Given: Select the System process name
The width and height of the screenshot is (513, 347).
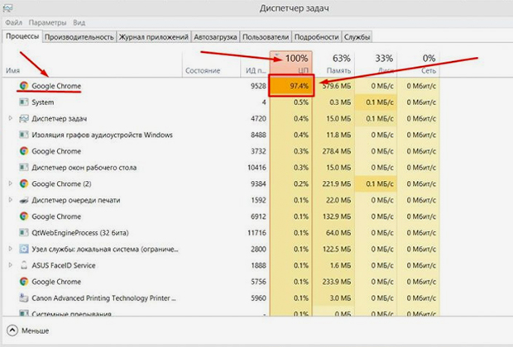Looking at the screenshot, I should [x=42, y=102].
